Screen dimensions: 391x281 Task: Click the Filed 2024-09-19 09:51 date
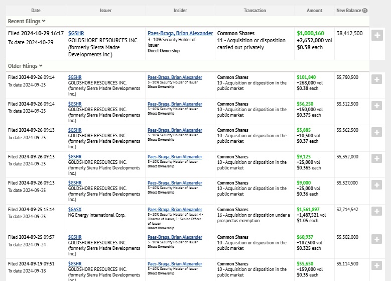pyautogui.click(x=31, y=264)
